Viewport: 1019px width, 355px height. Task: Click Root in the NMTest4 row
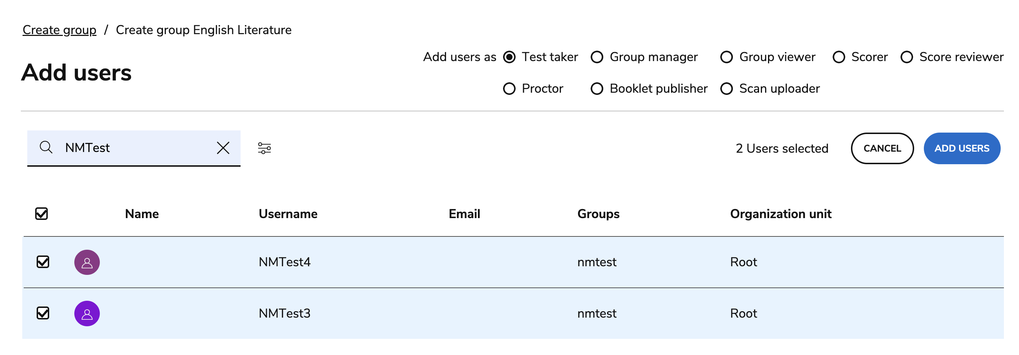pyautogui.click(x=743, y=262)
